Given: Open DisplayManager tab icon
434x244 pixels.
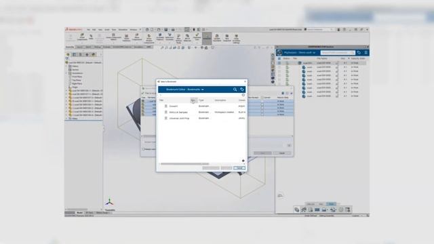Looking at the screenshot, I should pyautogui.click(x=94, y=54).
